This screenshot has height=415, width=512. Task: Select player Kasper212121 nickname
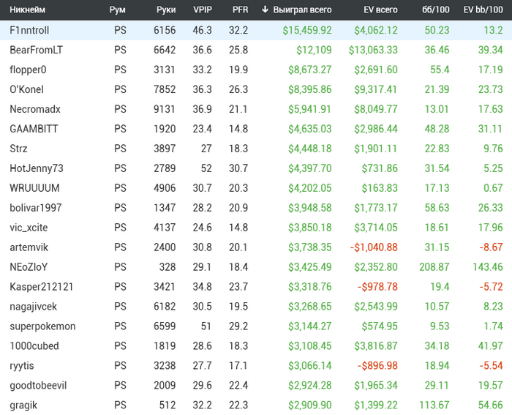[x=42, y=287]
